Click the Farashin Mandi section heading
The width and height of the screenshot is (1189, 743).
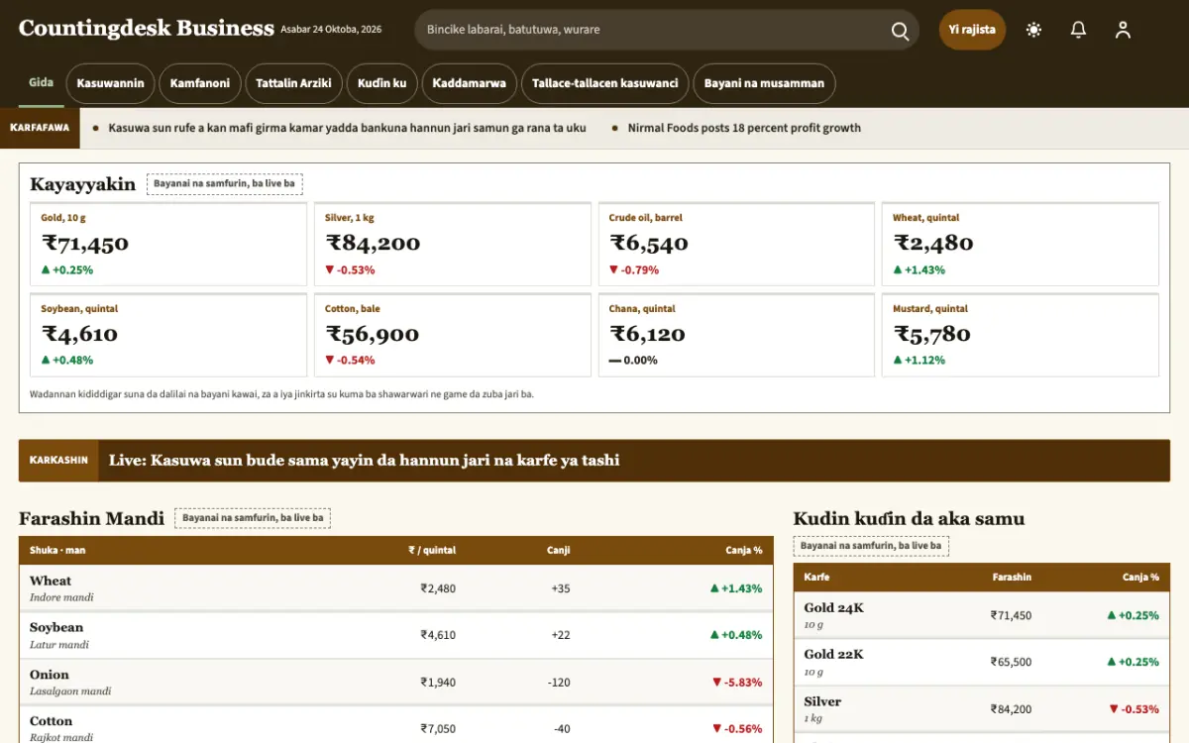[x=91, y=518]
